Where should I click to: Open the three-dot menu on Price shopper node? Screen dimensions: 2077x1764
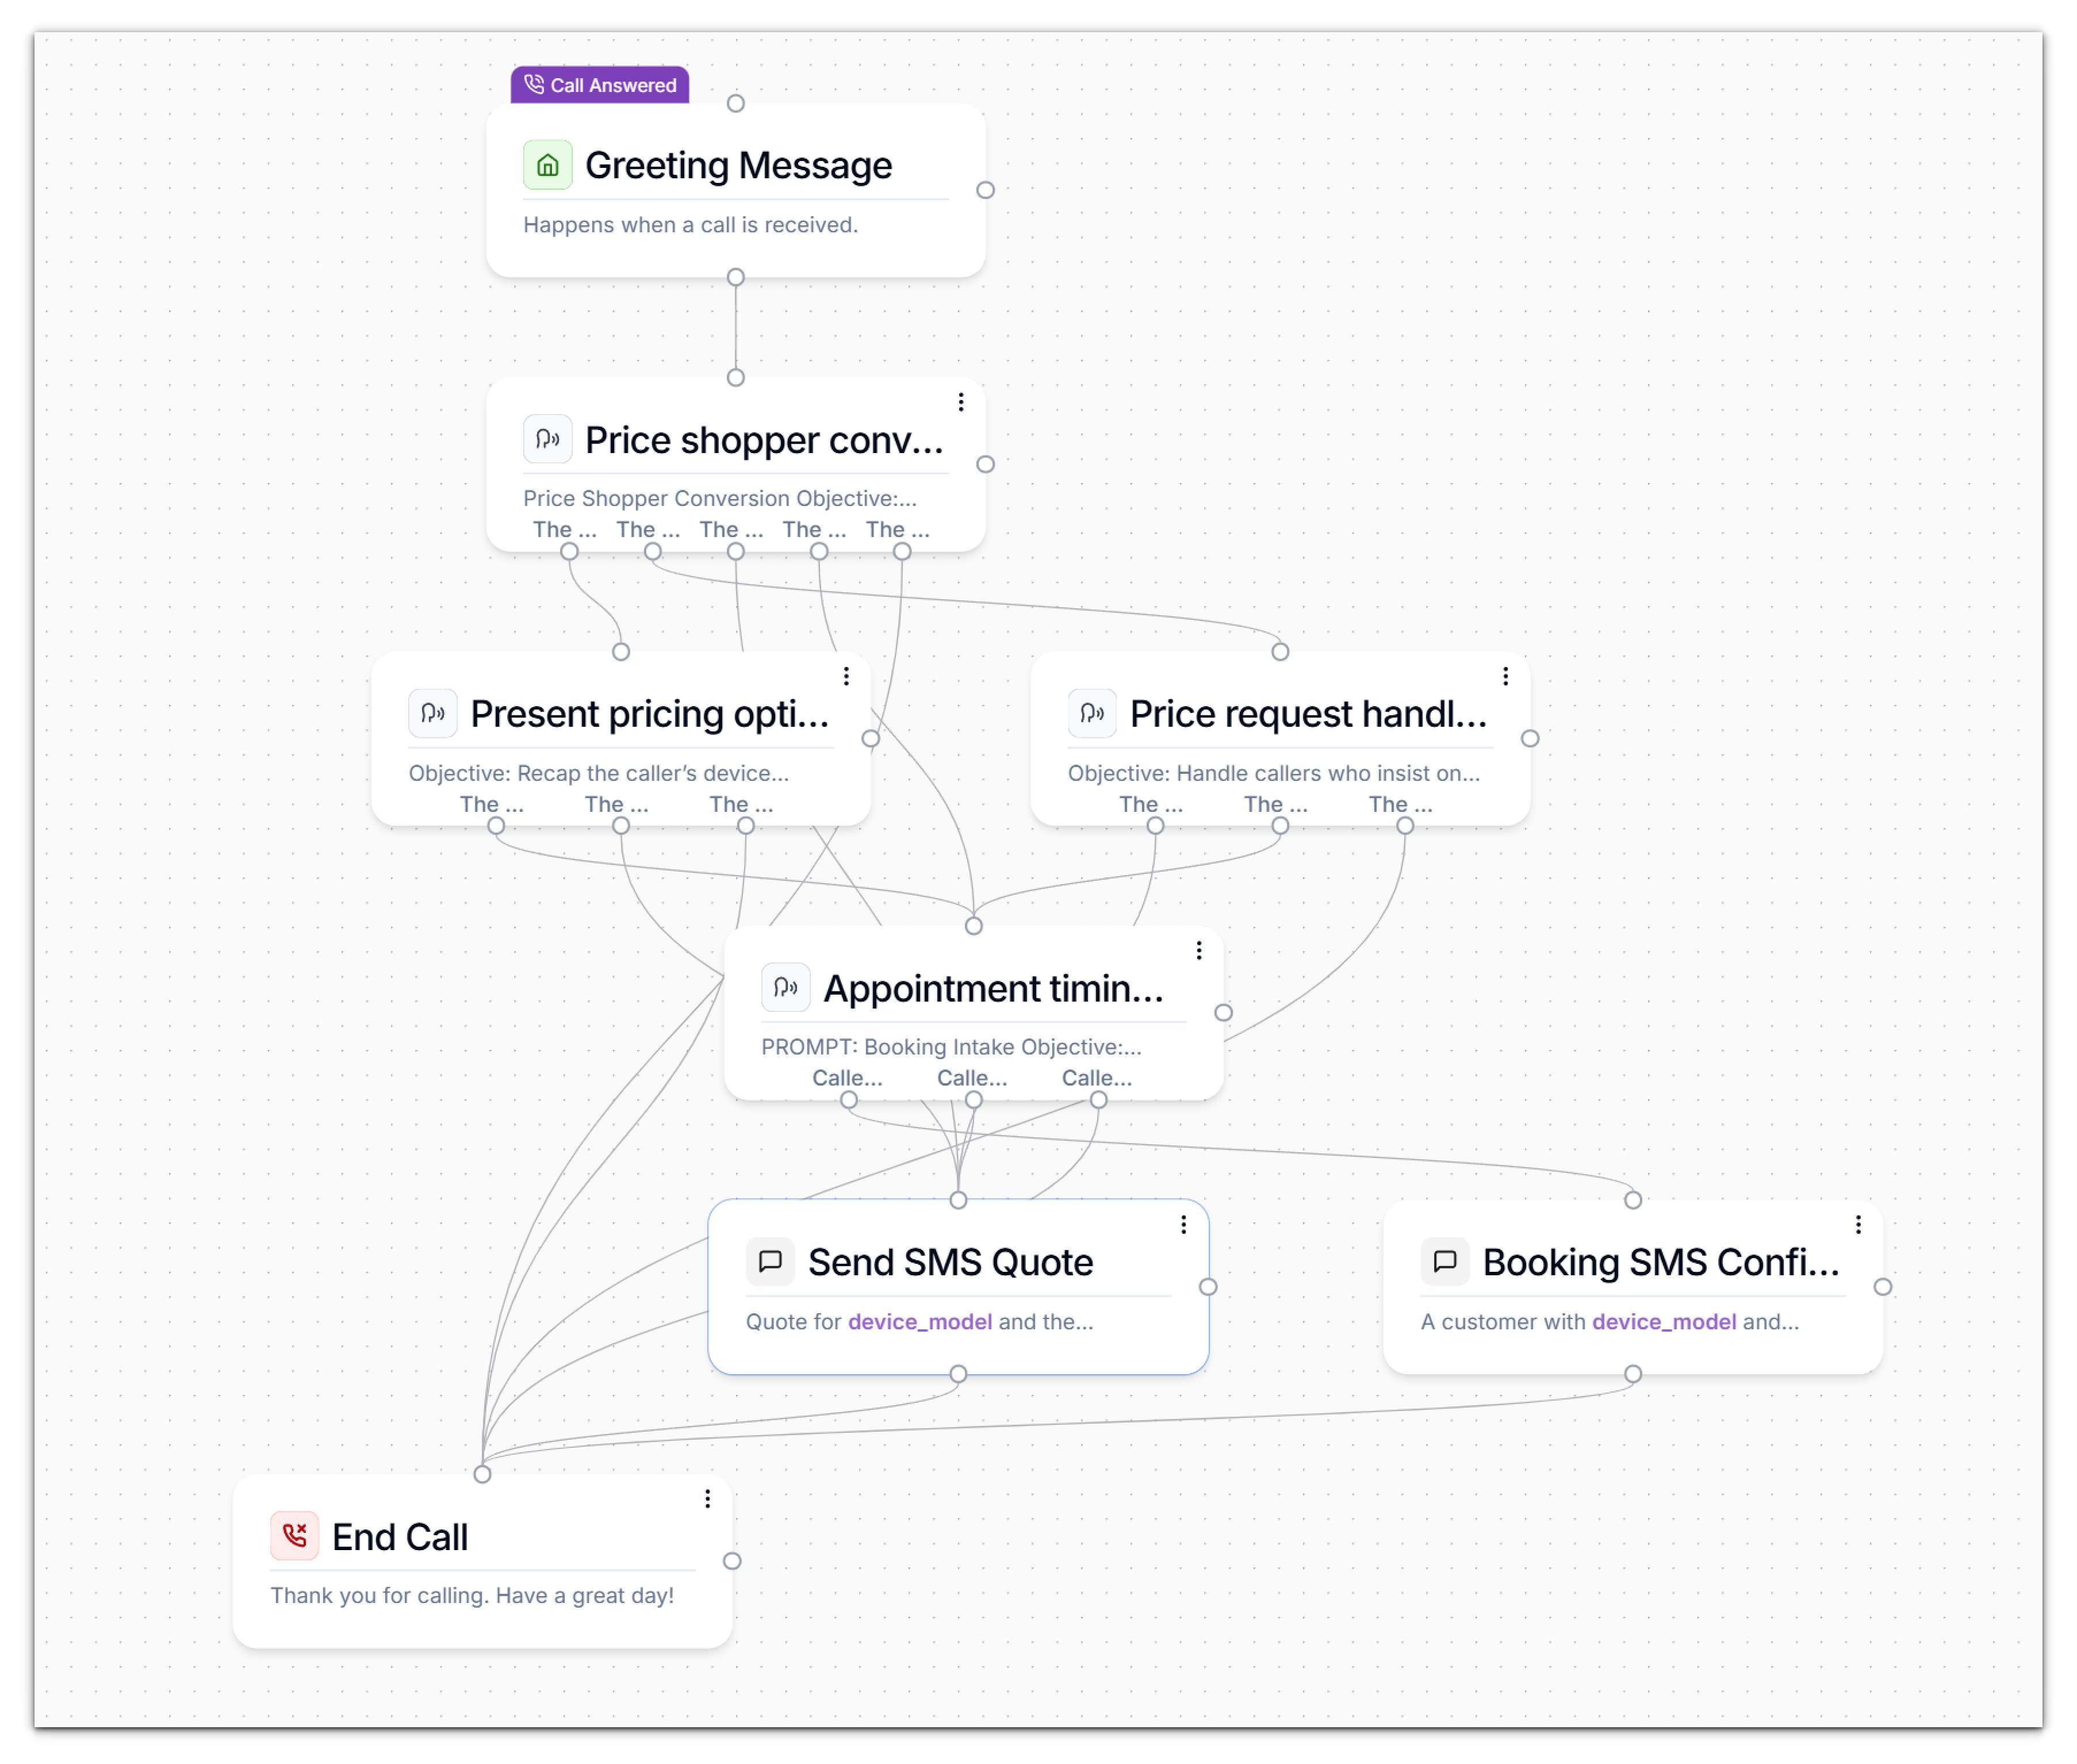point(961,402)
